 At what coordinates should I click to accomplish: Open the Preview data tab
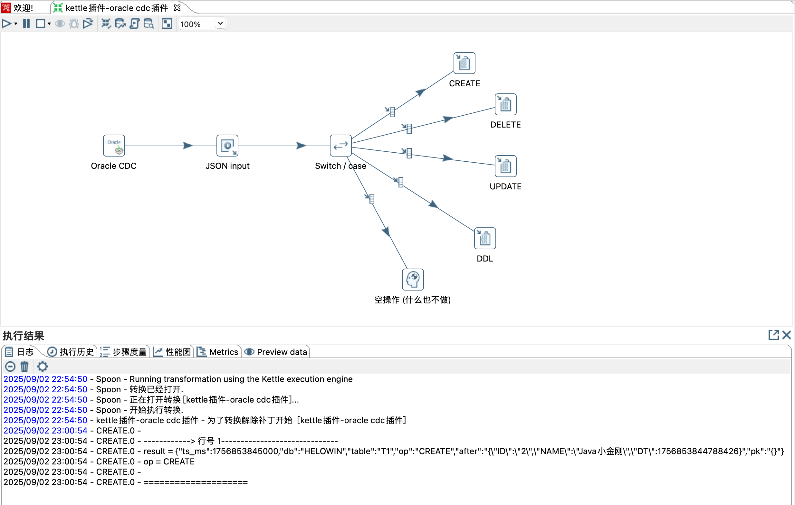coord(276,352)
